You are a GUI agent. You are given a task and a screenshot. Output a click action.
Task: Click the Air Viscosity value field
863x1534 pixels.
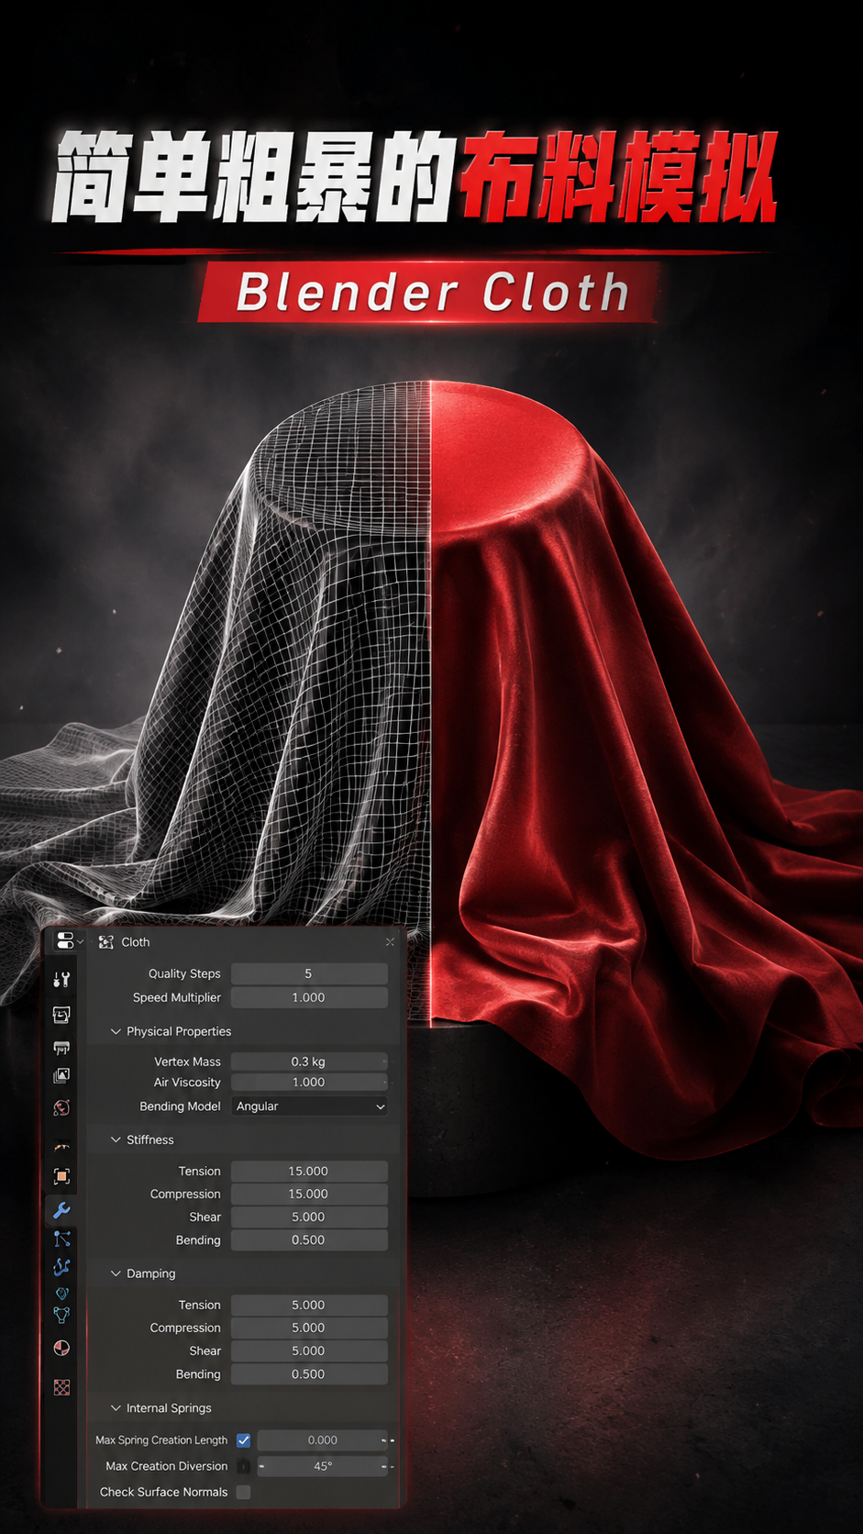click(x=309, y=1083)
